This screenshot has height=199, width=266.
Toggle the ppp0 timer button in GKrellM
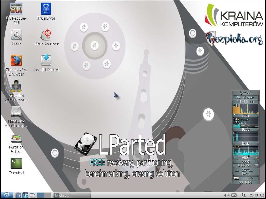pyautogui.click(x=256, y=165)
